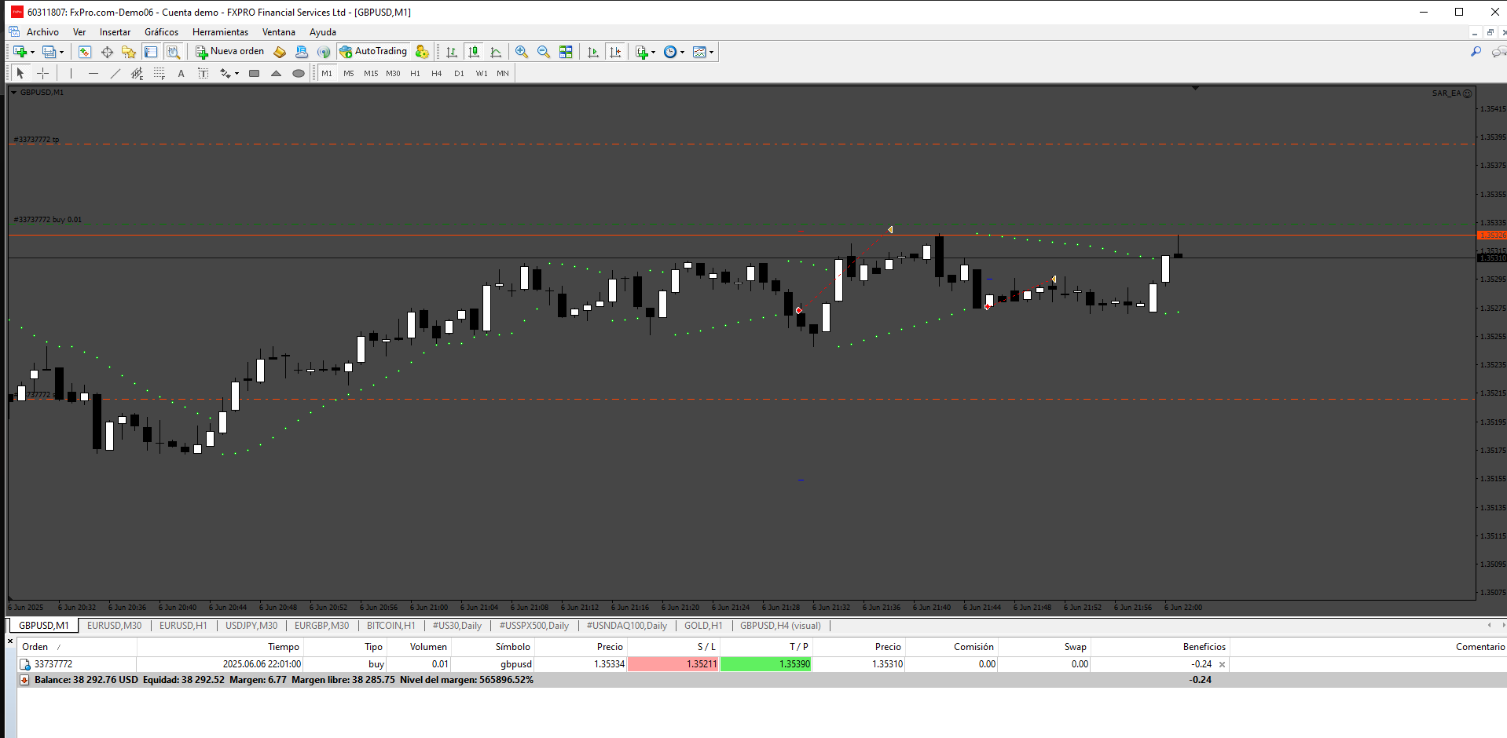
Task: Switch chart to candlestick mode
Action: [x=474, y=52]
